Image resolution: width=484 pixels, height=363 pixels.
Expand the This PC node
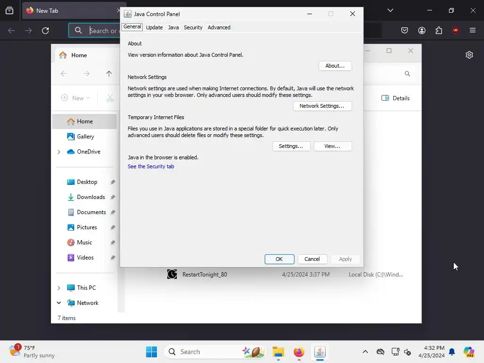pyautogui.click(x=59, y=288)
